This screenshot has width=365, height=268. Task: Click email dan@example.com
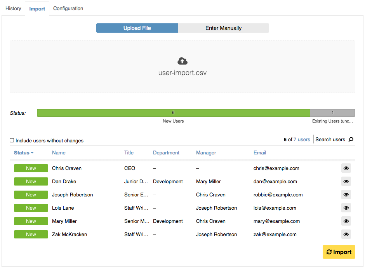pyautogui.click(x=275, y=182)
